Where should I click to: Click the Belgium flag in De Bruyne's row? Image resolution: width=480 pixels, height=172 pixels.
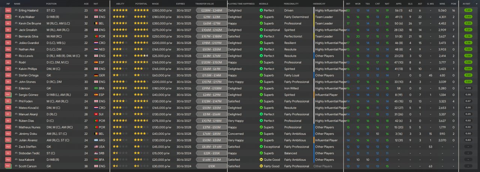click(x=96, y=23)
